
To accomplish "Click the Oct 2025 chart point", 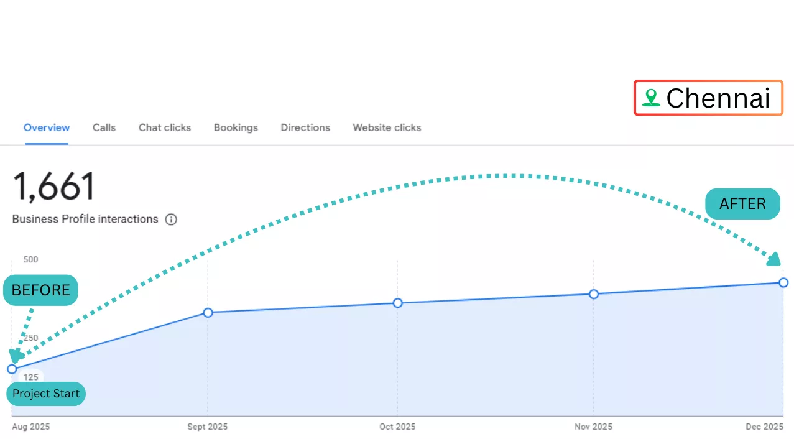I will (398, 303).
